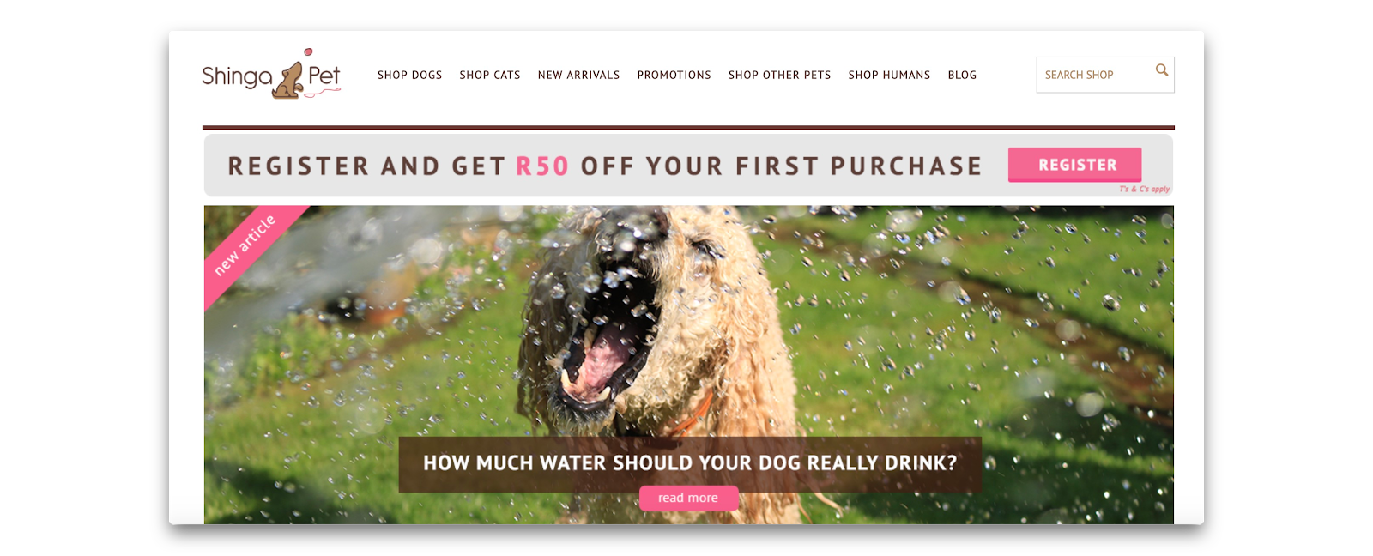Go to New Arrivals
The image size is (1373, 556).
click(x=578, y=76)
